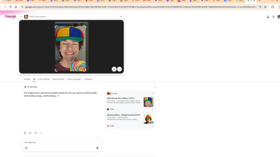Open TikTok source options menu

click(152, 109)
